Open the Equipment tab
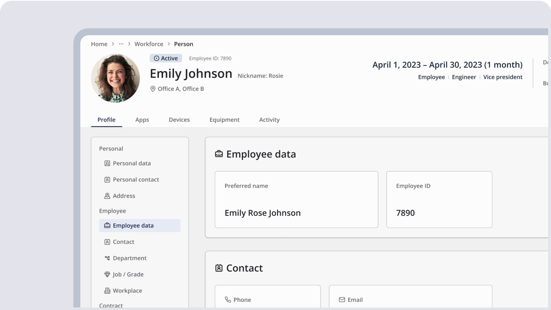This screenshot has height=310, width=551. coord(224,120)
